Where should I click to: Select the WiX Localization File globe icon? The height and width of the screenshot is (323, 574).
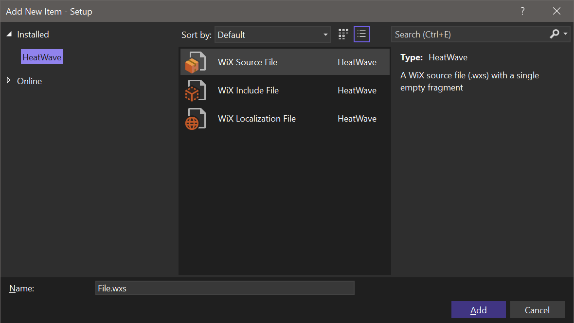(x=195, y=118)
